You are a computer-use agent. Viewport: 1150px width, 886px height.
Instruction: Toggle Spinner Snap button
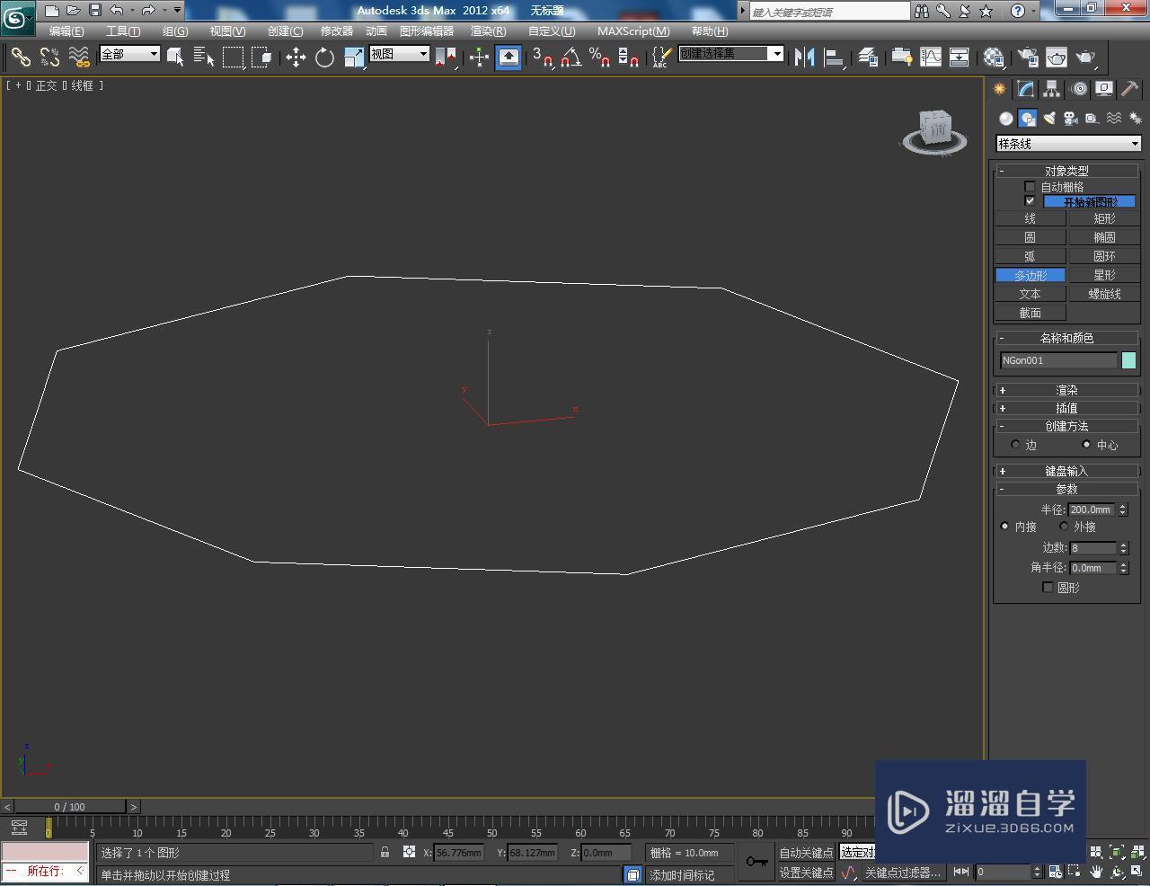pyautogui.click(x=629, y=57)
